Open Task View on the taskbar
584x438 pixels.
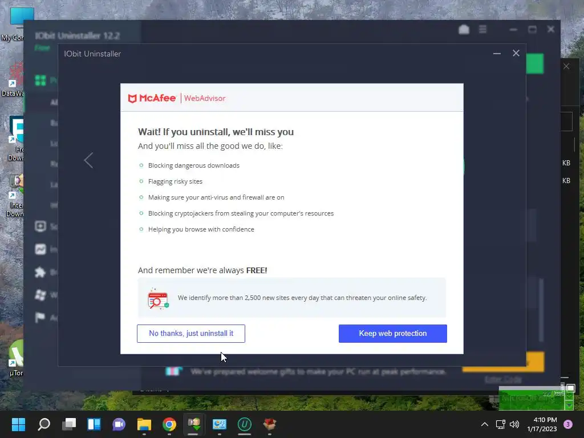tap(69, 424)
